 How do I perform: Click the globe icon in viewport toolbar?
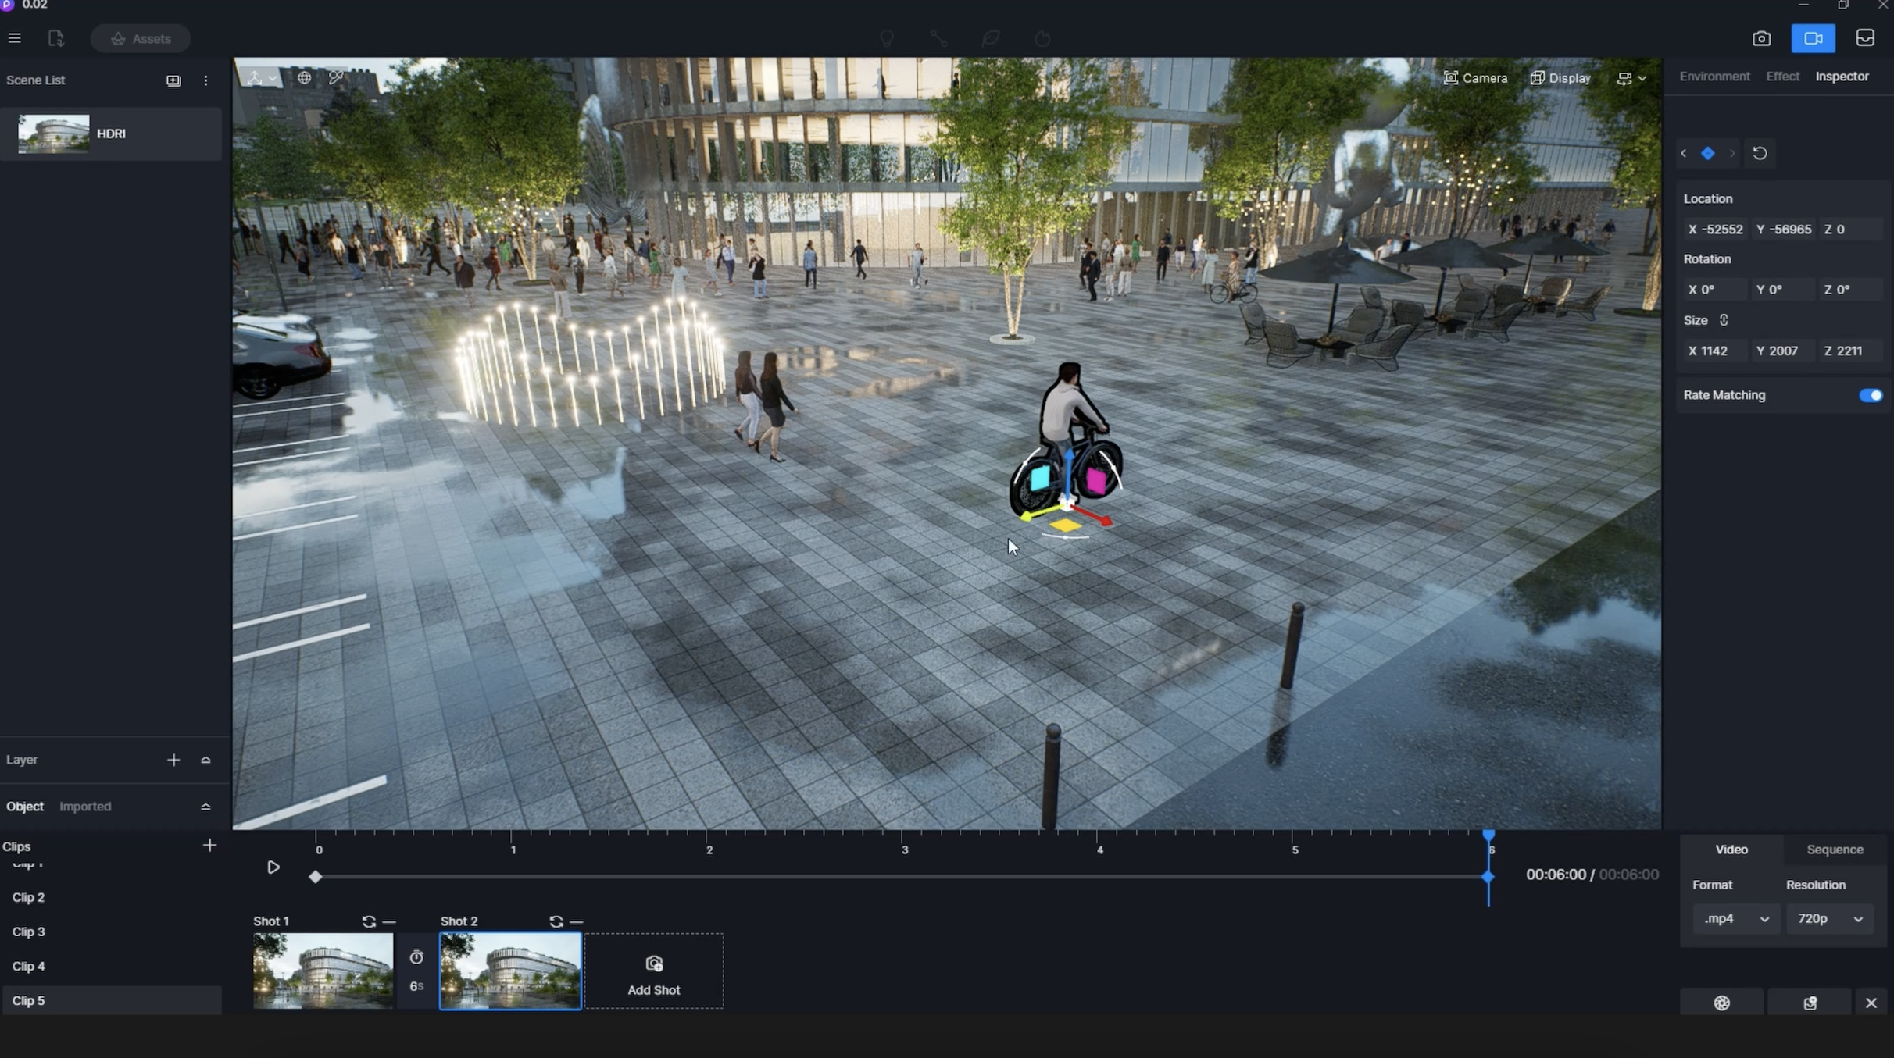304,77
